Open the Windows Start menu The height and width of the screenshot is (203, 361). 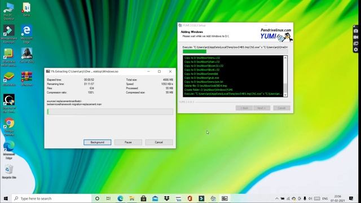6,198
